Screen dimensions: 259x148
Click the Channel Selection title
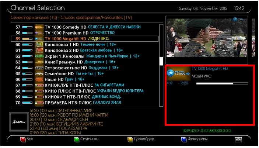pos(38,8)
